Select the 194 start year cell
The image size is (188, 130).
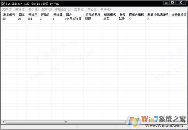33,19
